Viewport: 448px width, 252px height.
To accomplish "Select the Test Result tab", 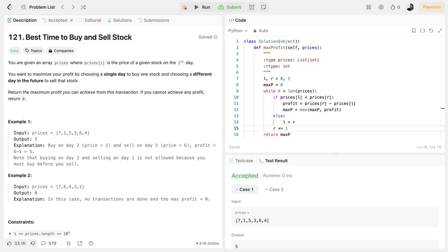I will point(273,161).
